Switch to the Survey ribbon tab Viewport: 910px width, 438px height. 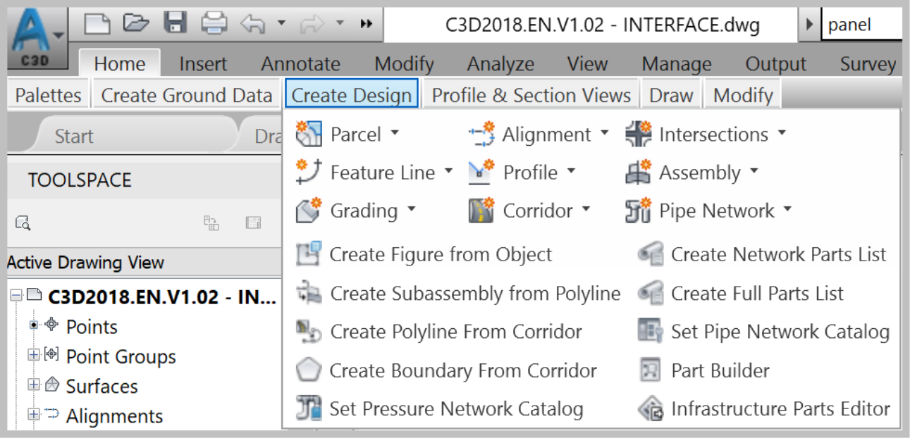[x=868, y=63]
